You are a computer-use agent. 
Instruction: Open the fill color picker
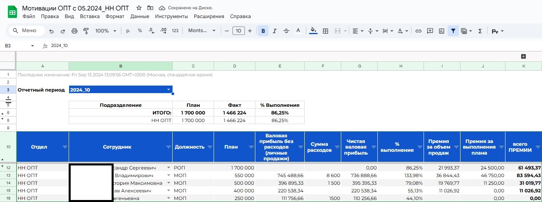click(314, 31)
